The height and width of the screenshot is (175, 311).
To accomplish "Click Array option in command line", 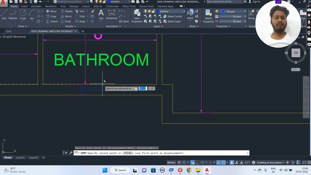I will coord(128,153).
